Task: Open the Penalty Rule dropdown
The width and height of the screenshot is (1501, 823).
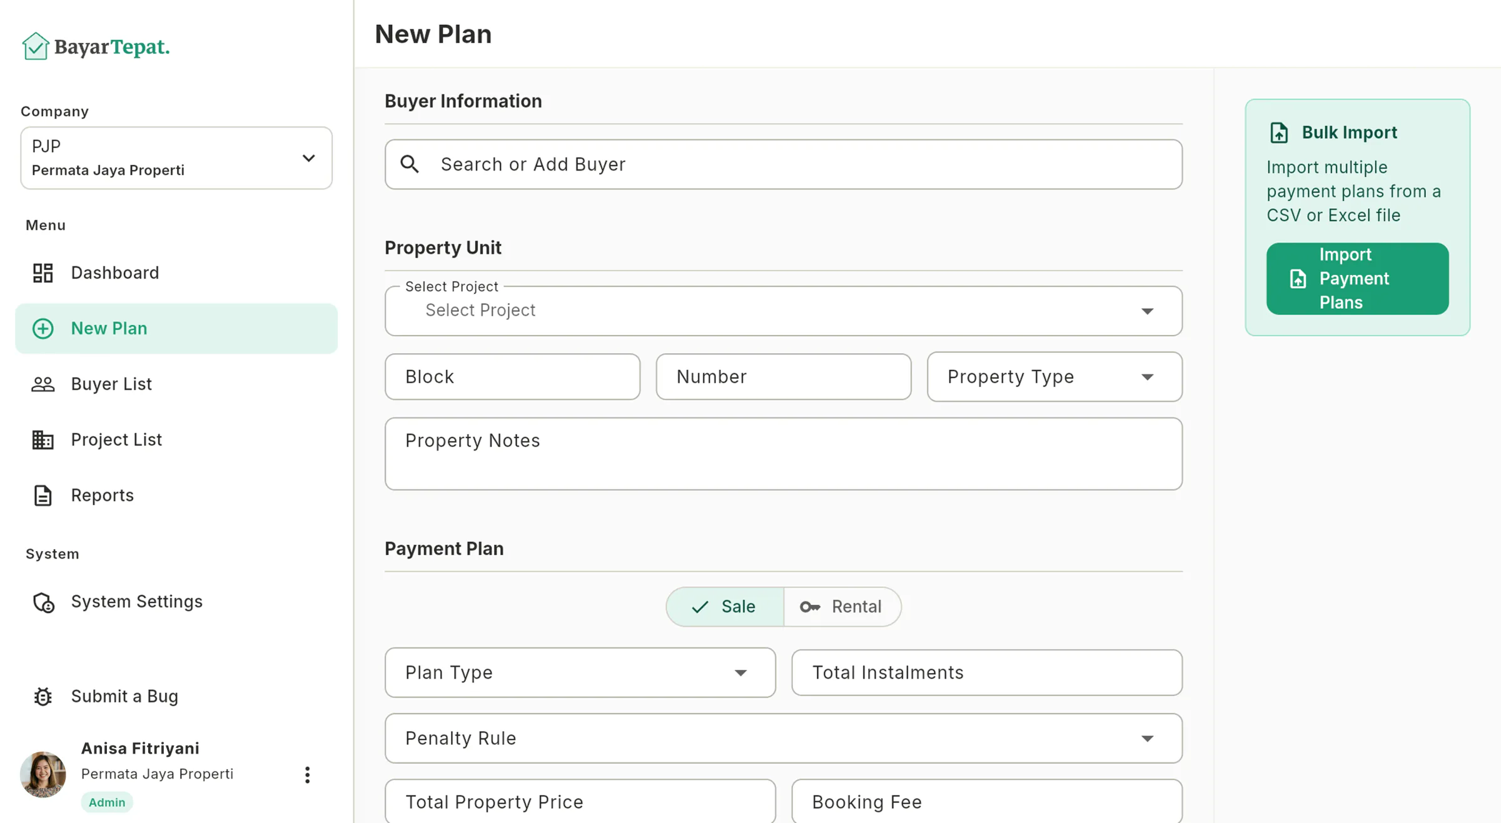Action: pos(784,739)
